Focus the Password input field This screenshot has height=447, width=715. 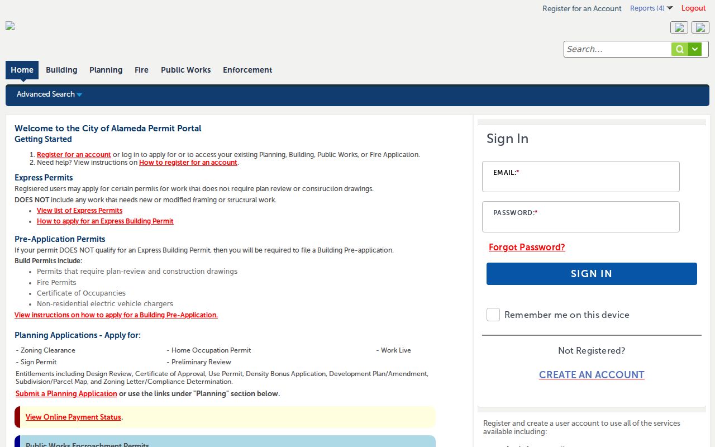581,217
